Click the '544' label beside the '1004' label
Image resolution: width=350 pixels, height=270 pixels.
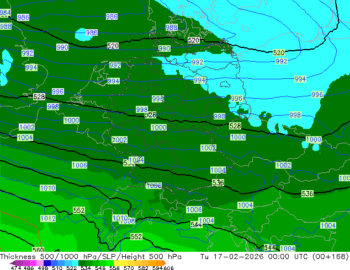(x=196, y=225)
